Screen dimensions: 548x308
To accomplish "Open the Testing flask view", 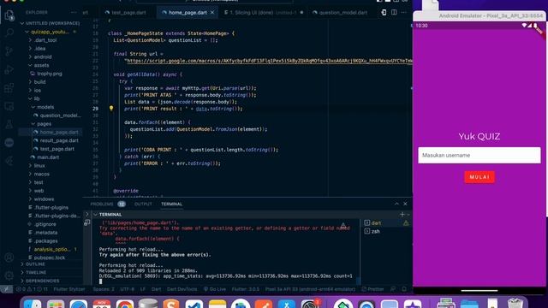I will (9, 124).
